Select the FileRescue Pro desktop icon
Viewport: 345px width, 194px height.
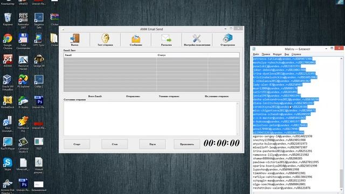pos(23,124)
